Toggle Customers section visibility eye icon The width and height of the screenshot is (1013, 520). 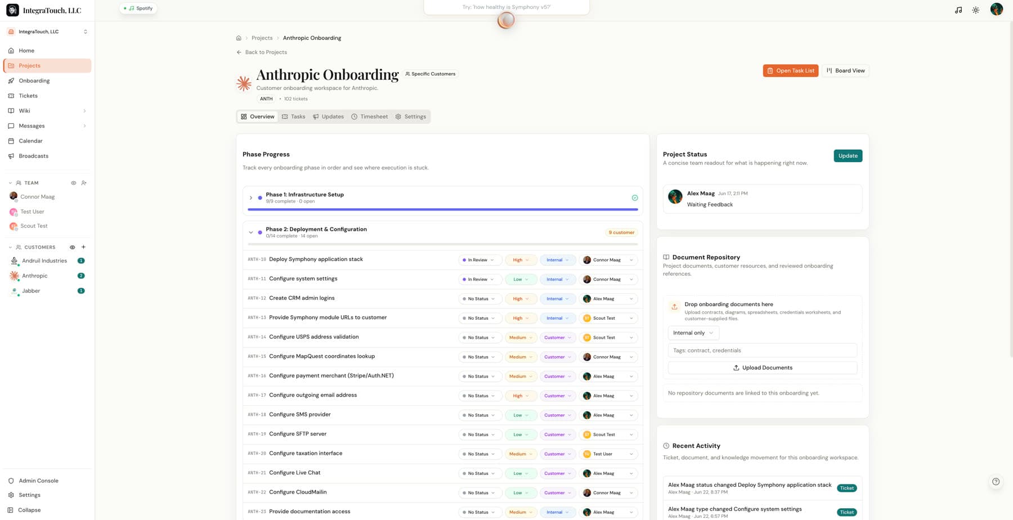[72, 247]
